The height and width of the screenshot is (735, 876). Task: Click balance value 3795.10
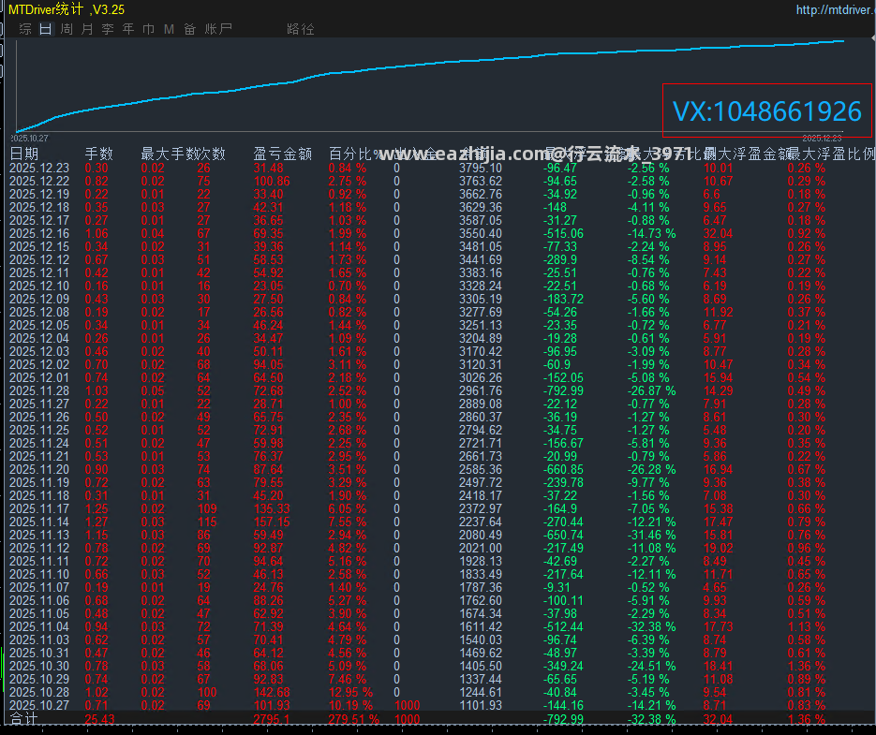point(481,169)
